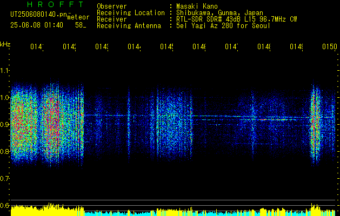Viewport: 340px width, 216px height.
Task: Click the 0143 time axis marker
Action: tap(102, 47)
